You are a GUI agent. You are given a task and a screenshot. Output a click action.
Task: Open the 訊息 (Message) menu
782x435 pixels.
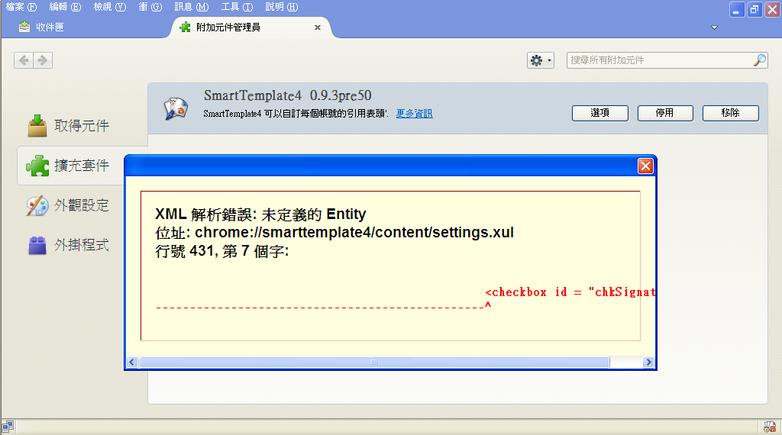click(192, 7)
